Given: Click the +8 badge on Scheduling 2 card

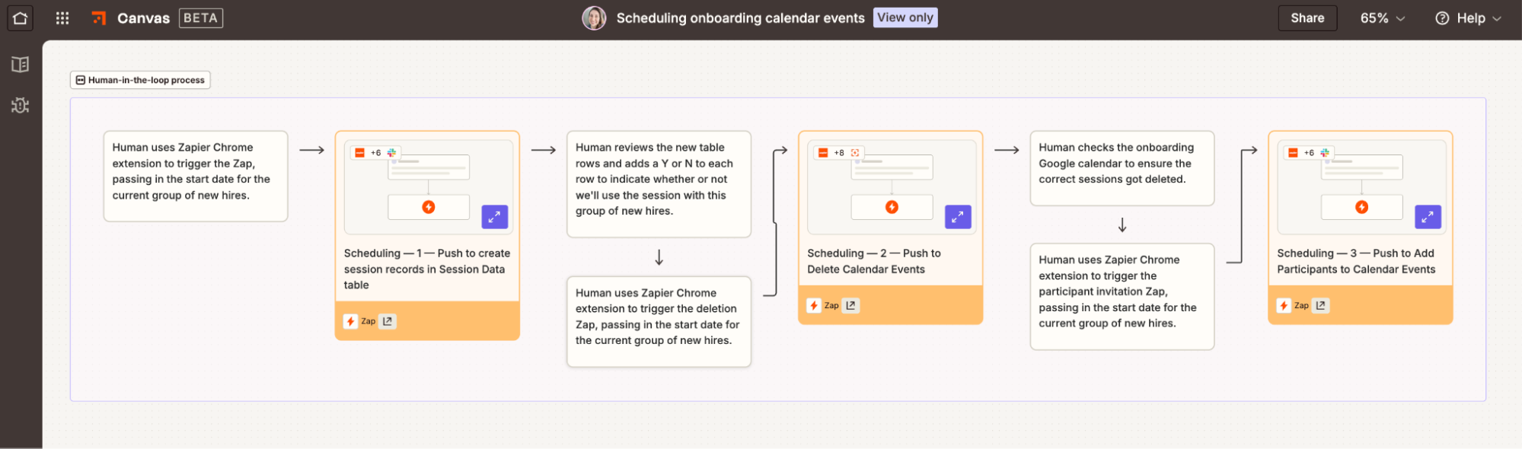Looking at the screenshot, I should click(x=838, y=151).
